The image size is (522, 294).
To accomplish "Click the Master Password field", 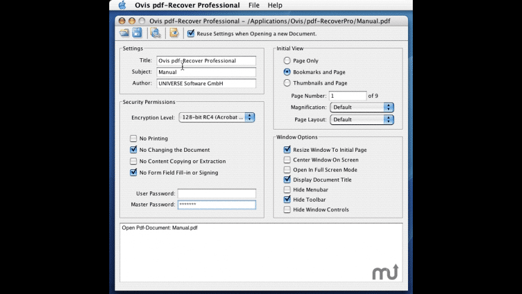I will pyautogui.click(x=217, y=205).
